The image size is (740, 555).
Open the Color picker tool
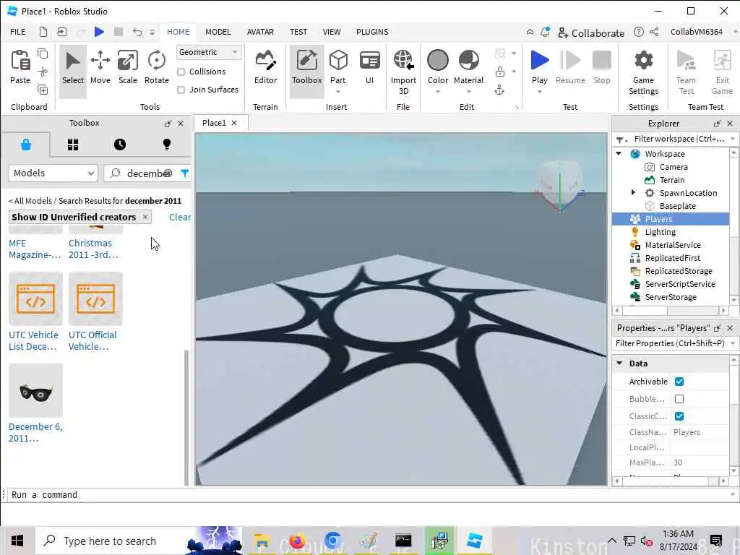pyautogui.click(x=437, y=67)
